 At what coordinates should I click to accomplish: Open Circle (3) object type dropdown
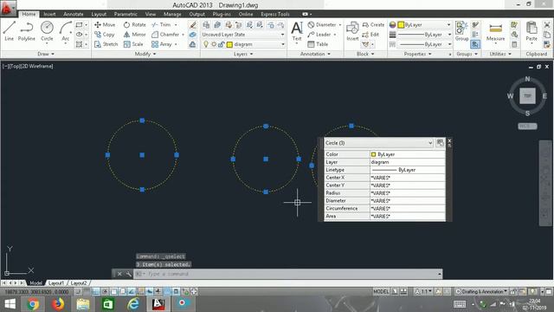(x=379, y=143)
